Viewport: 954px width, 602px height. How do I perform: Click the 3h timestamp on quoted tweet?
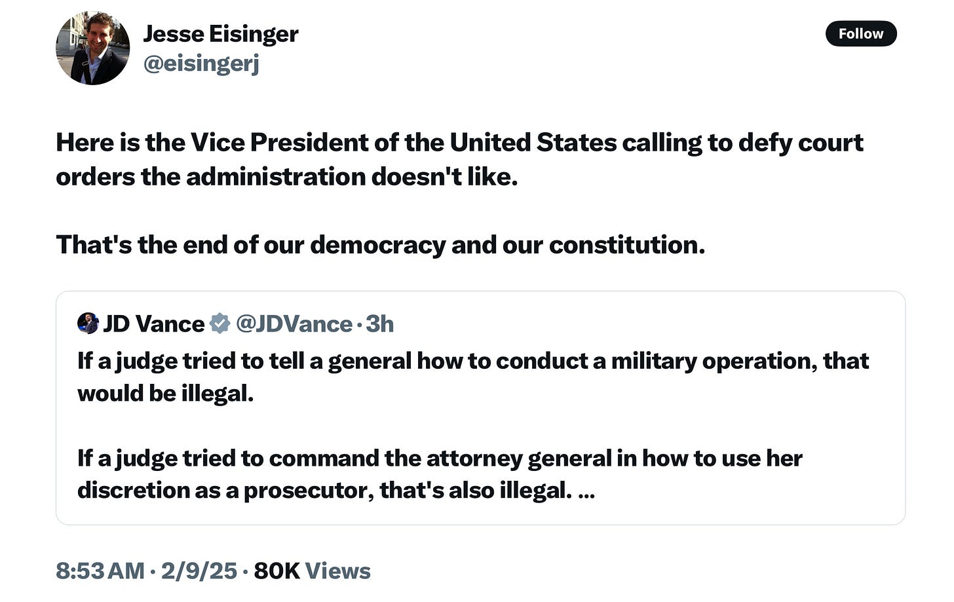tap(379, 324)
